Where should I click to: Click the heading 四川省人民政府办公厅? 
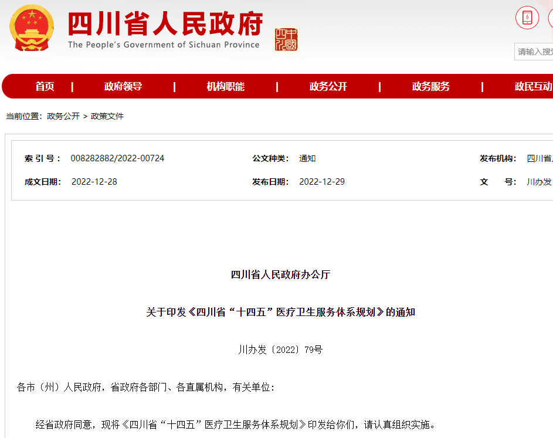(280, 275)
